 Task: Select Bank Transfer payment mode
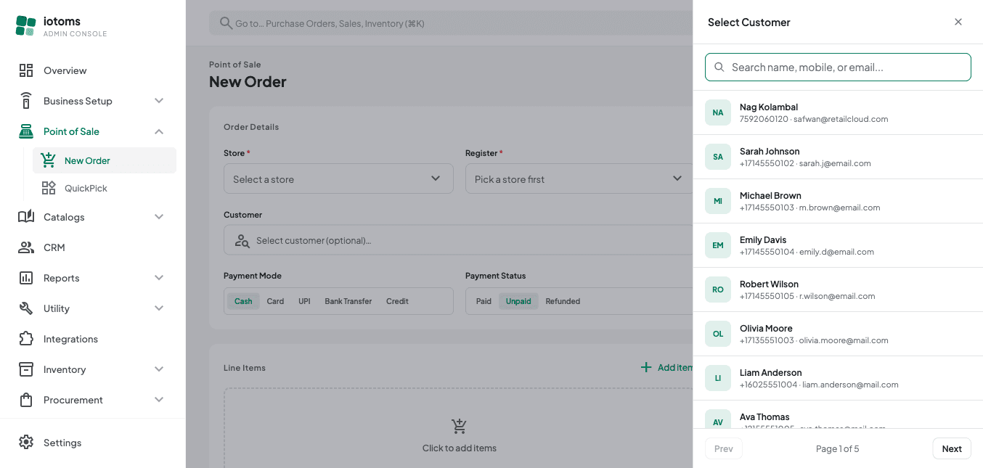pos(348,301)
